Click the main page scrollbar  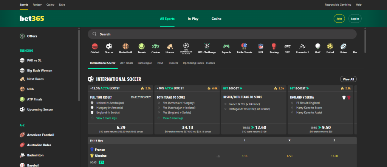[365, 41]
